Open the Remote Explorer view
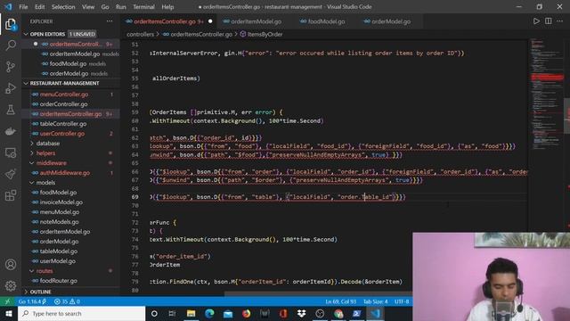 [11, 152]
